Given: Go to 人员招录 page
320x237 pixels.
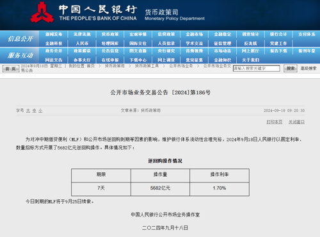Looking at the screenshot, I should point(166,44).
